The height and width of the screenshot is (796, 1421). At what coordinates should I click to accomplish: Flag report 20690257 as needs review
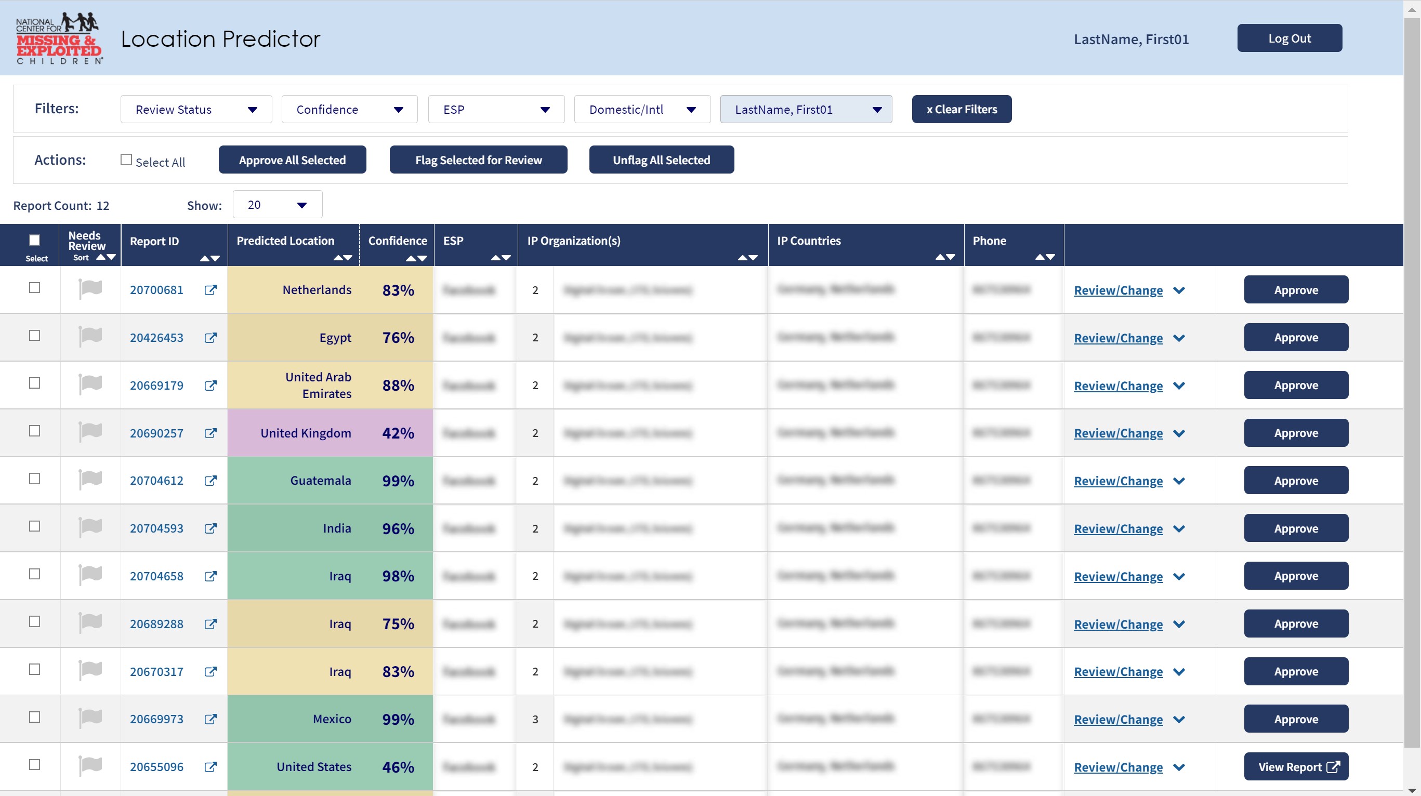(90, 432)
